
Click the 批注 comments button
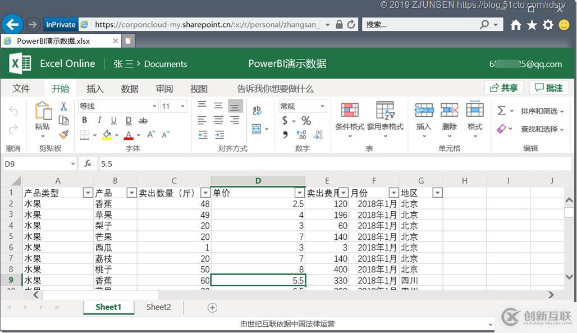(x=548, y=88)
